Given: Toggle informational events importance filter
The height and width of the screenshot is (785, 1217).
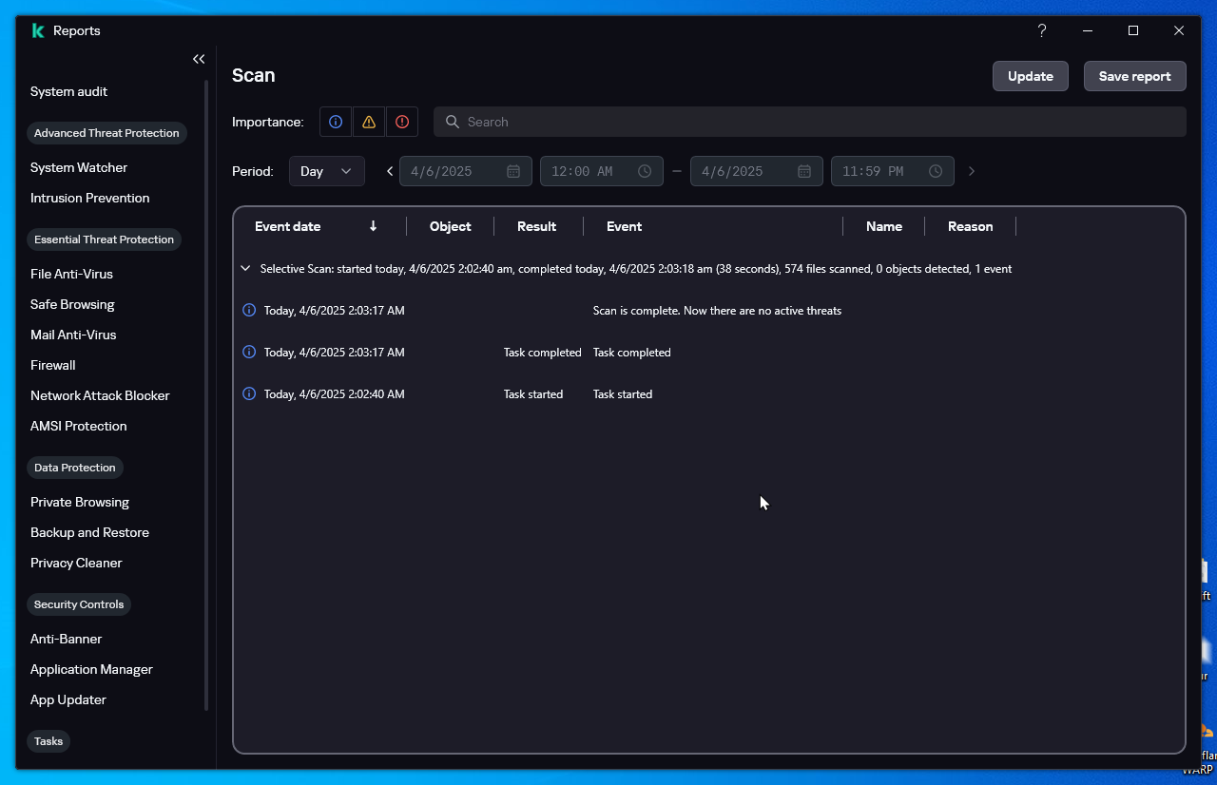Looking at the screenshot, I should 336,122.
